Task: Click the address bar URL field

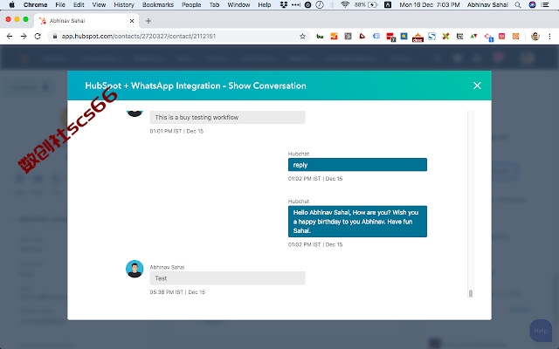Action: coord(178,36)
